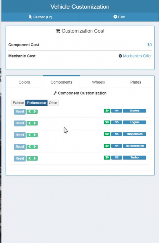Viewport: 159px width, 243px height.
Task: Reset the Transmission component
Action: pos(20,147)
